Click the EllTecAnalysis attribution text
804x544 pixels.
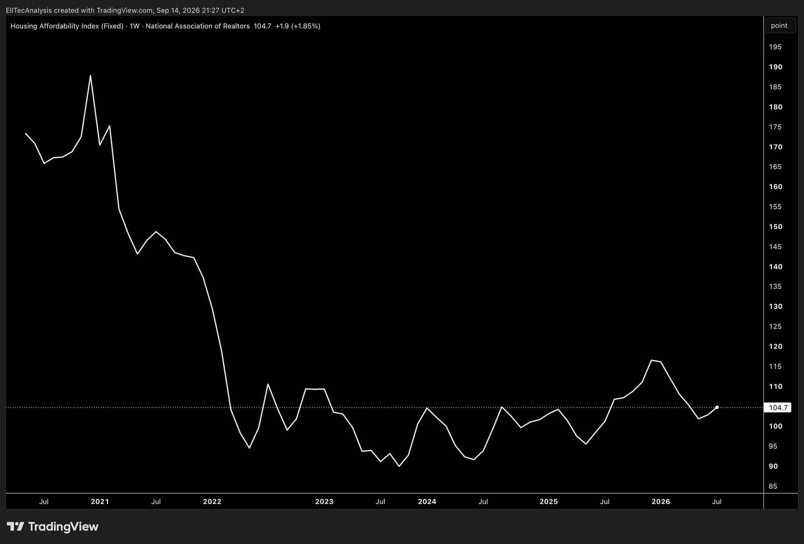[x=125, y=10]
